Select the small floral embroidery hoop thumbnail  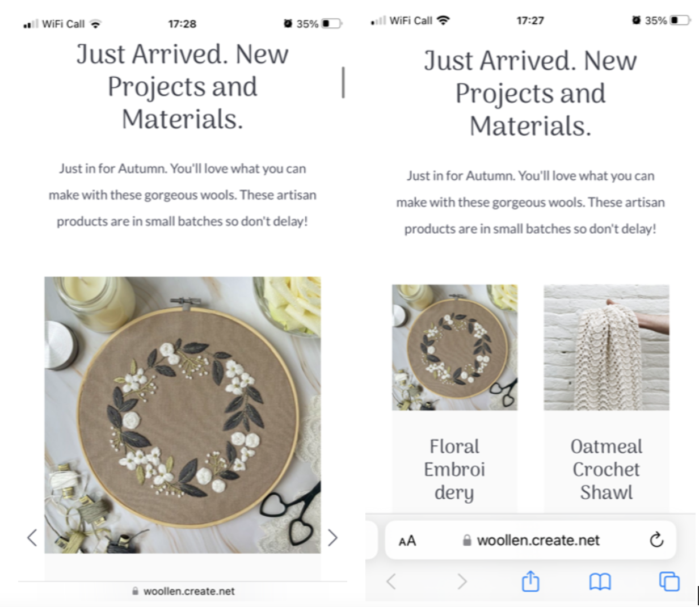[x=454, y=347]
